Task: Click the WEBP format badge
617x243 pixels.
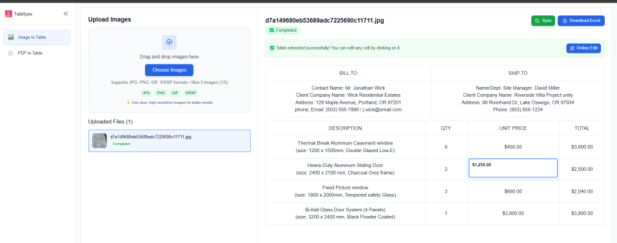Action: pos(190,93)
